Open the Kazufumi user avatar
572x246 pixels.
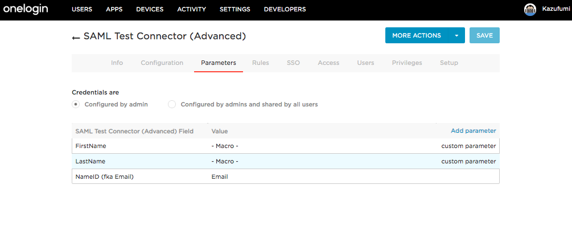click(x=530, y=10)
